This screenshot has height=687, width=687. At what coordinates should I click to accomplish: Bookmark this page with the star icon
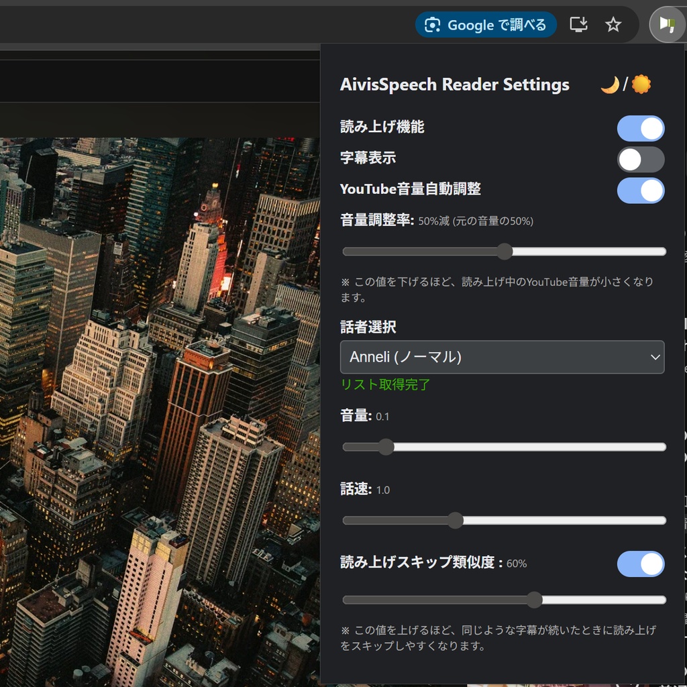613,24
